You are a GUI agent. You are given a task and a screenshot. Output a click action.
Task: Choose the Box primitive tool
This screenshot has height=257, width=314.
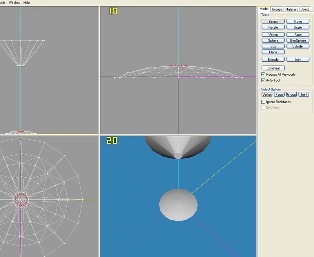pyautogui.click(x=273, y=46)
